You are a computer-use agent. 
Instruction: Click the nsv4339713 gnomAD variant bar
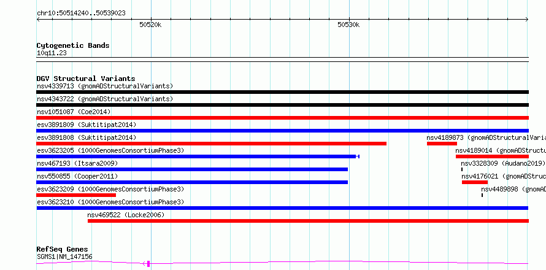(282, 92)
